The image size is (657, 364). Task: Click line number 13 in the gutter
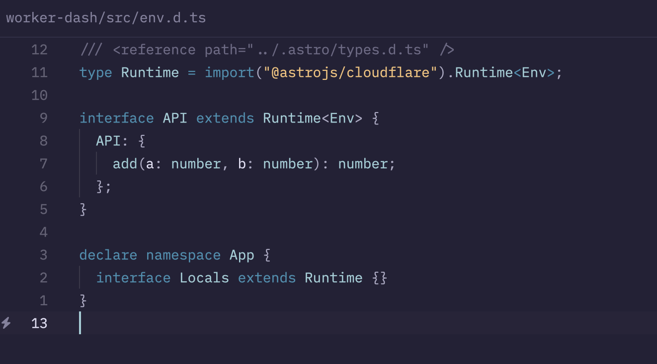coord(39,323)
